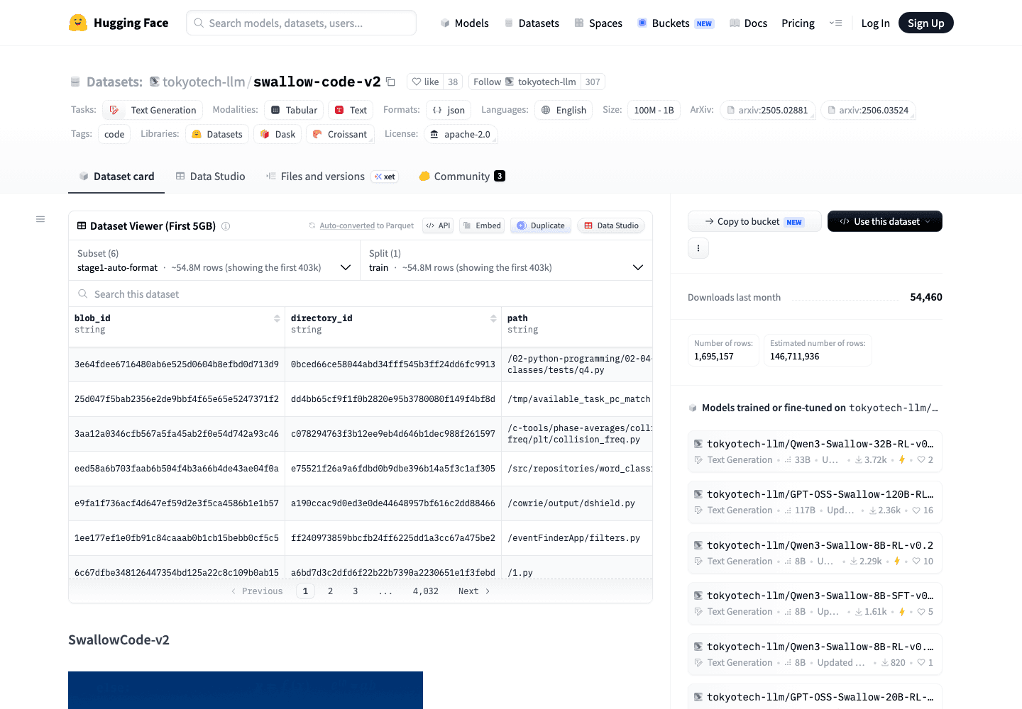Select the English language tag
Viewport: 1022px width, 709px height.
(x=564, y=110)
